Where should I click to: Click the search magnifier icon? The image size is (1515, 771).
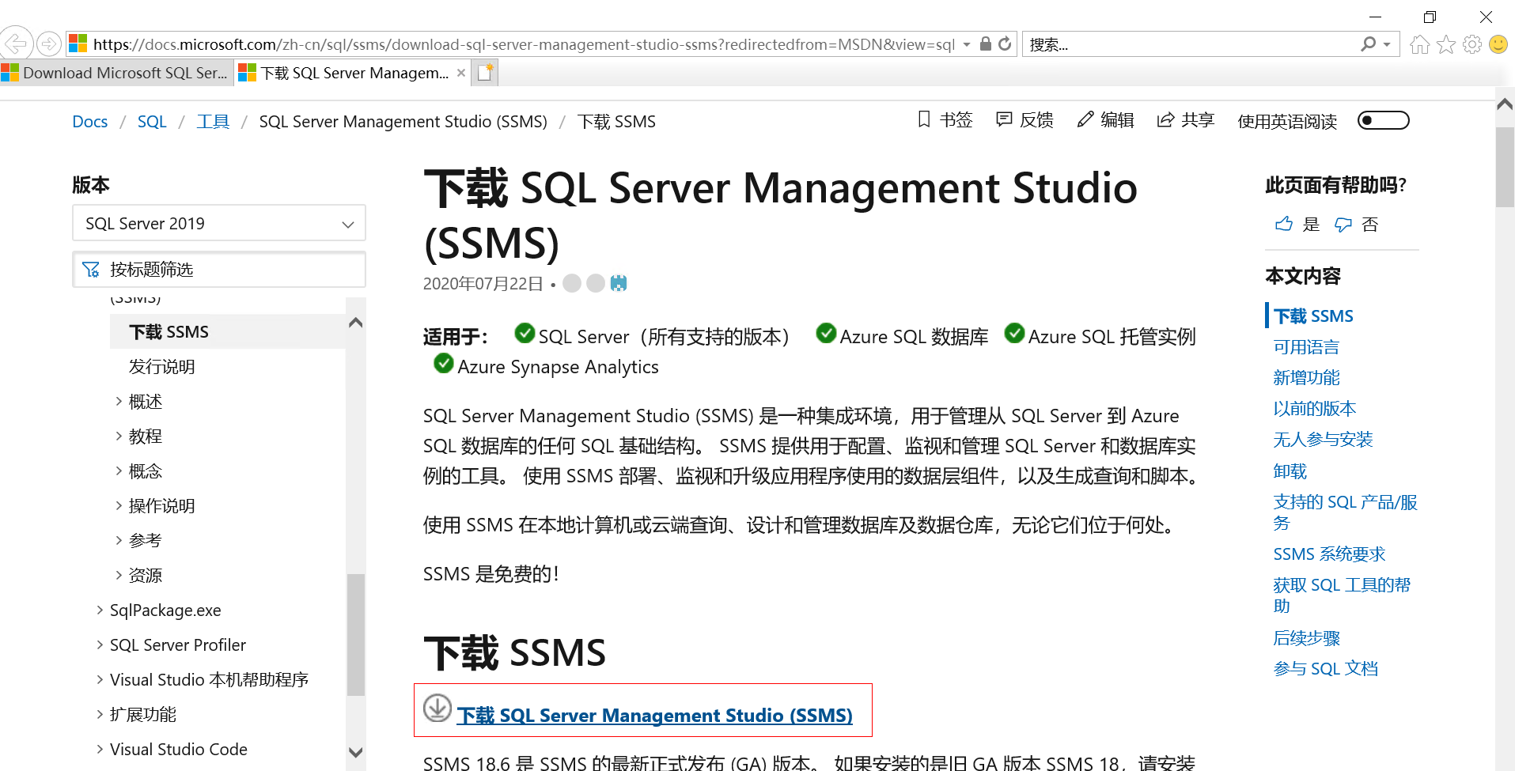(1368, 44)
